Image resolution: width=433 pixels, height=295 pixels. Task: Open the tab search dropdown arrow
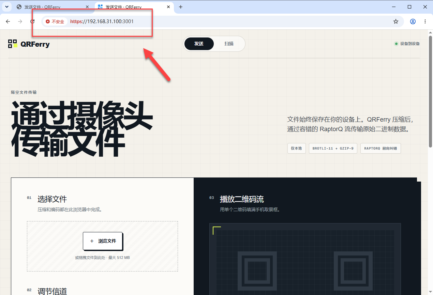6,7
